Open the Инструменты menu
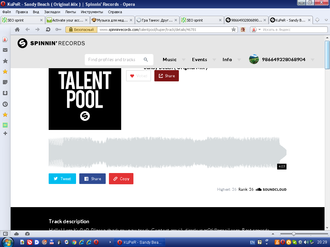 92,12
